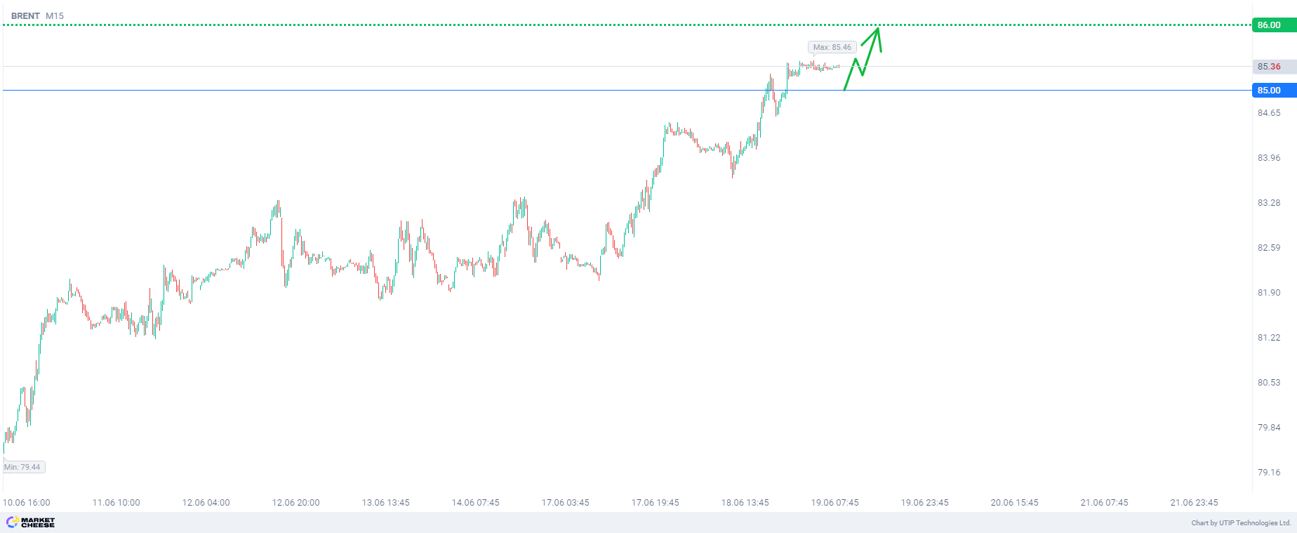Click time label 18.06 13:45
The image size is (1297, 533).
click(745, 503)
